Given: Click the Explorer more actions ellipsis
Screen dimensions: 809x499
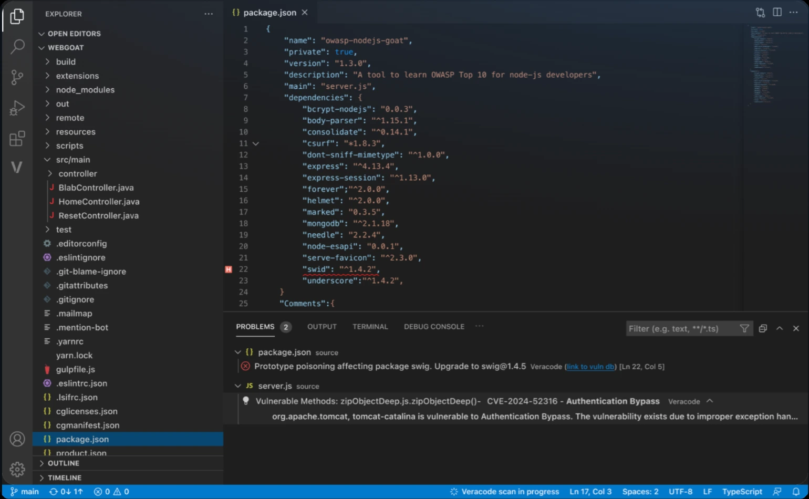Looking at the screenshot, I should tap(209, 14).
